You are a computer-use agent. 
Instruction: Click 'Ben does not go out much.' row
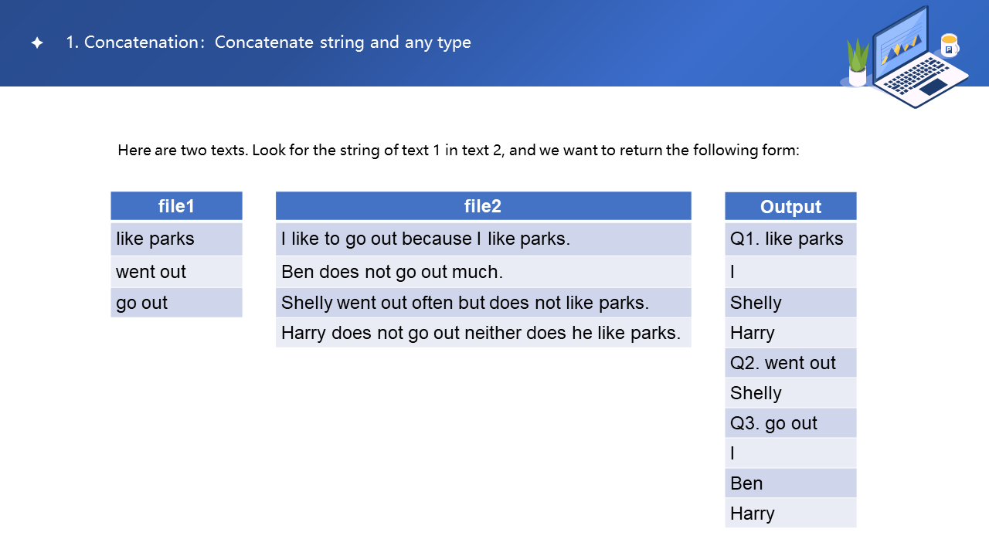tap(483, 272)
